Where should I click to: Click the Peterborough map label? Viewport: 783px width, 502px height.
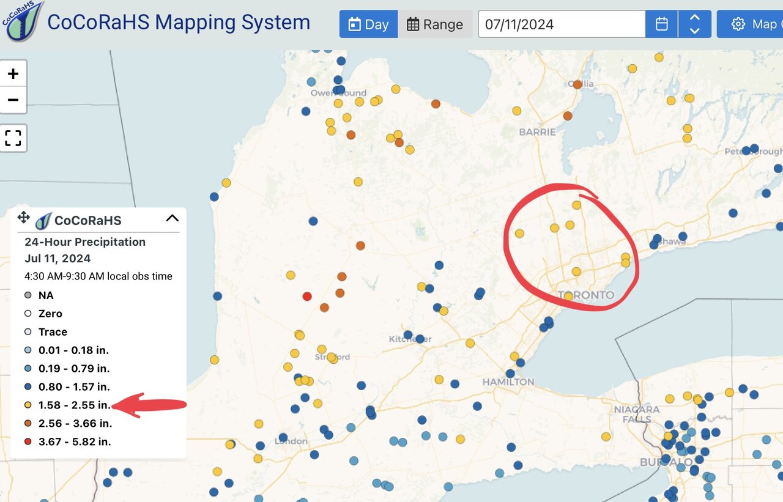[754, 151]
